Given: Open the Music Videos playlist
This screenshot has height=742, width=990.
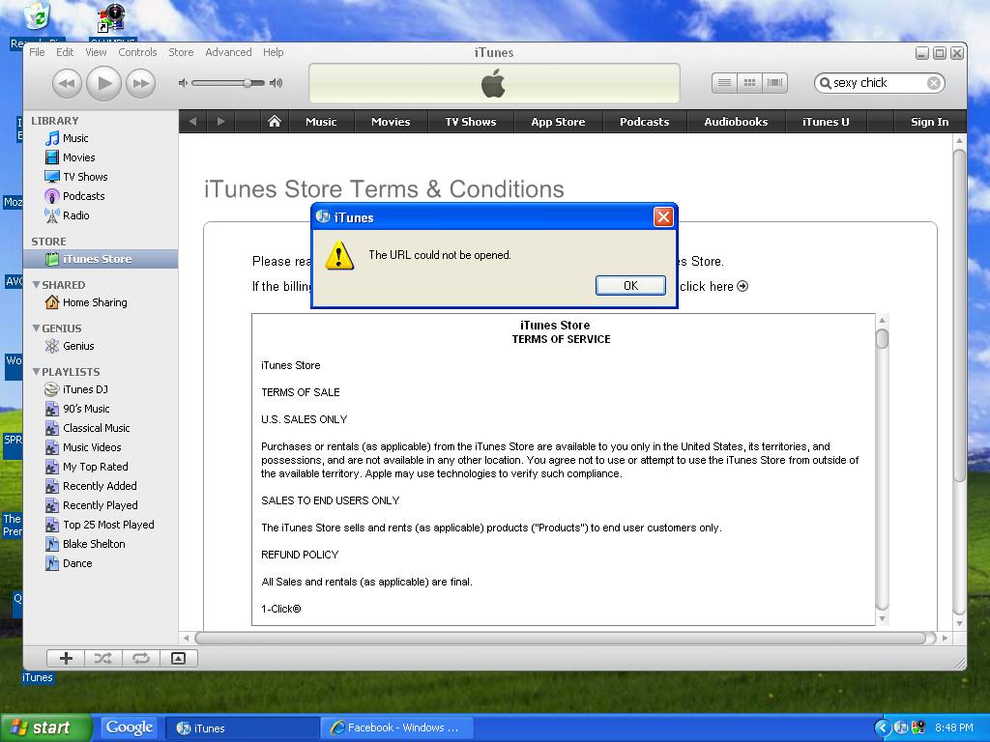Looking at the screenshot, I should (101, 447).
